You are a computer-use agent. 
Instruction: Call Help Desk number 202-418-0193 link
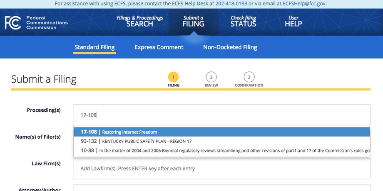231,4
